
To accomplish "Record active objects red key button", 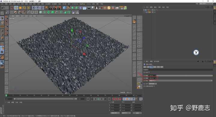I will [113, 99].
